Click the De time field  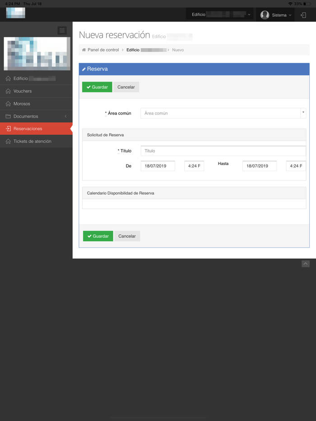[x=194, y=166]
